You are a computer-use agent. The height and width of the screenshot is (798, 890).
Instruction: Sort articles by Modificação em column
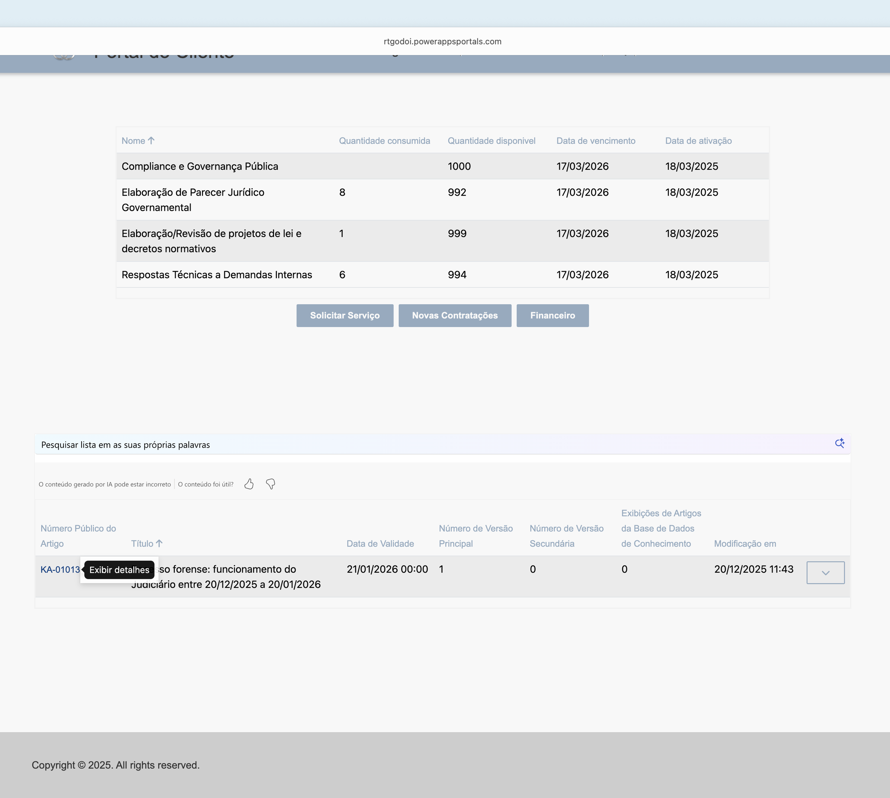coord(744,544)
